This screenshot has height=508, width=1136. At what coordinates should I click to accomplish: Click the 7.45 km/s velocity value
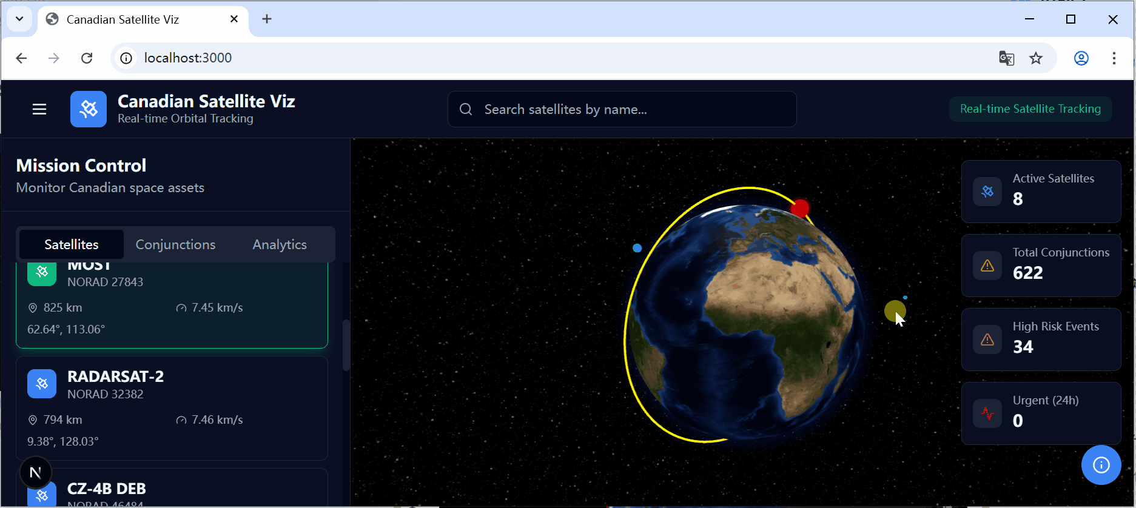217,307
